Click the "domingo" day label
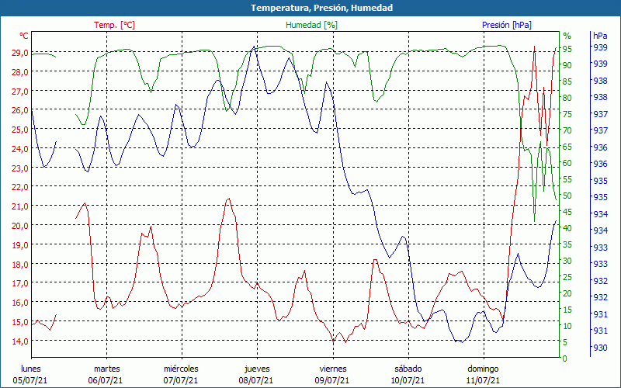This screenshot has width=621, height=388. 483,369
